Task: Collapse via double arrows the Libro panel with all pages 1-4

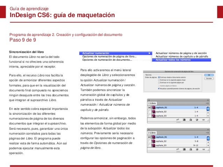Action: (208, 100)
